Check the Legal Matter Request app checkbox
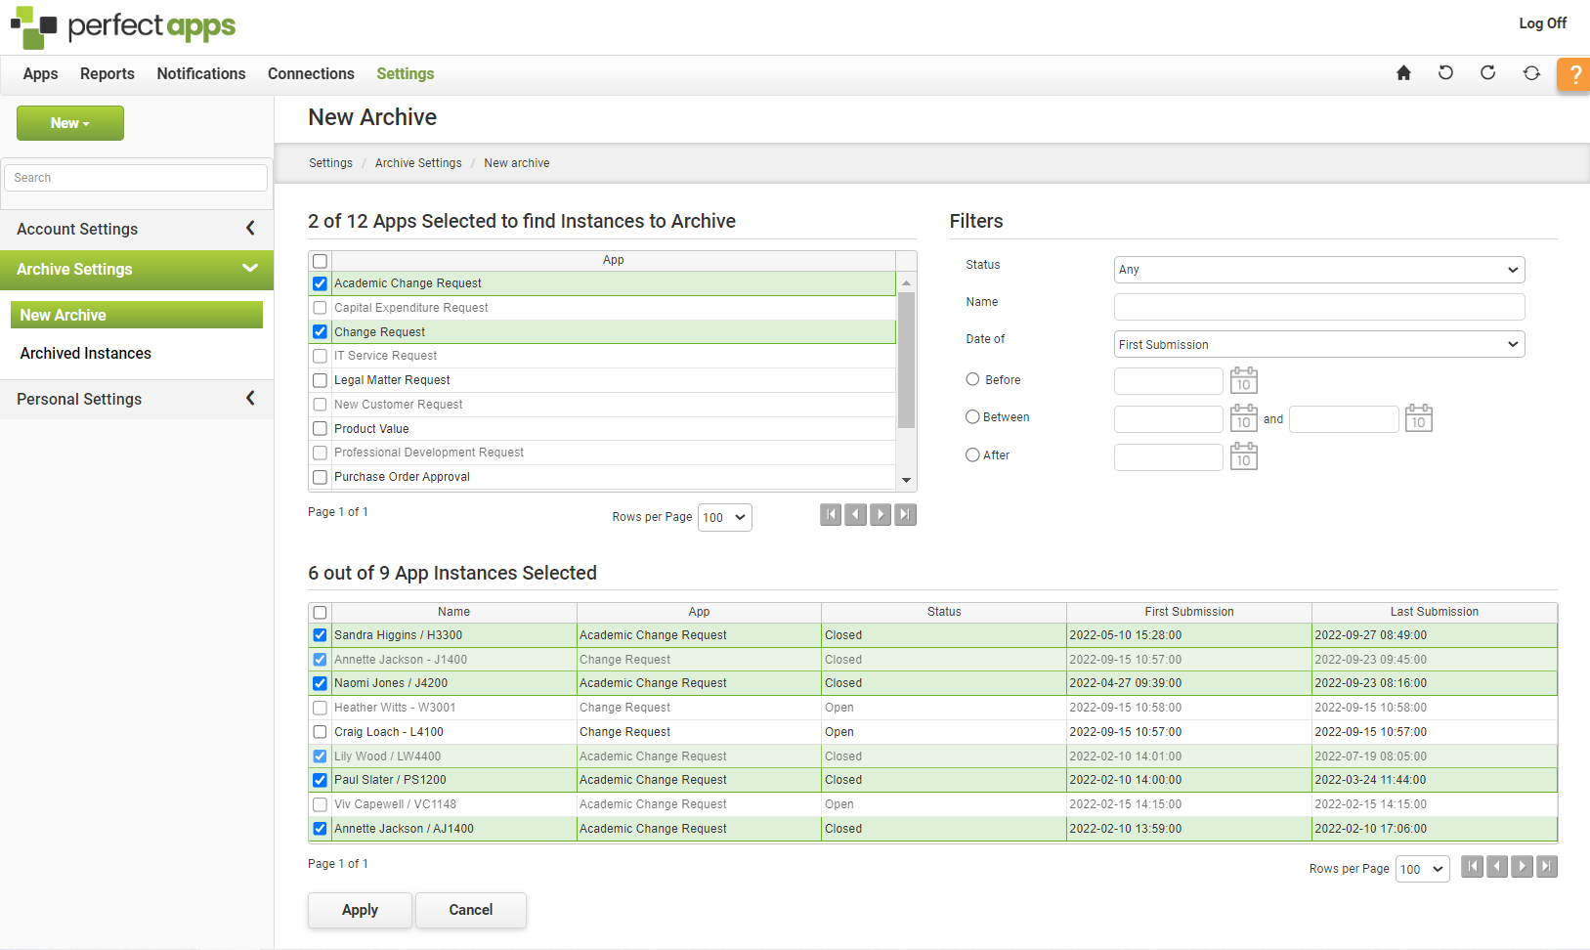This screenshot has height=950, width=1590. [x=320, y=380]
